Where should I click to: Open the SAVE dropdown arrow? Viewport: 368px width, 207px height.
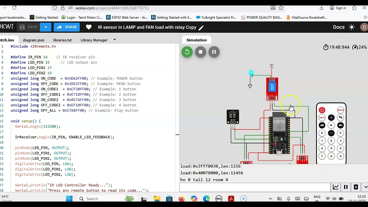[x=46, y=27]
